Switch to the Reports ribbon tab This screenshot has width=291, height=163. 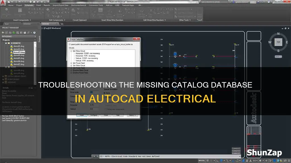47,5
